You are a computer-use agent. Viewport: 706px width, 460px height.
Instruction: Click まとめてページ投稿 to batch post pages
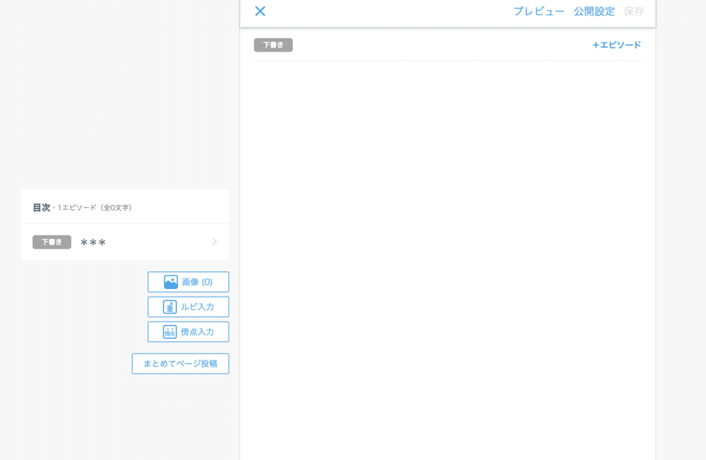[x=180, y=363]
